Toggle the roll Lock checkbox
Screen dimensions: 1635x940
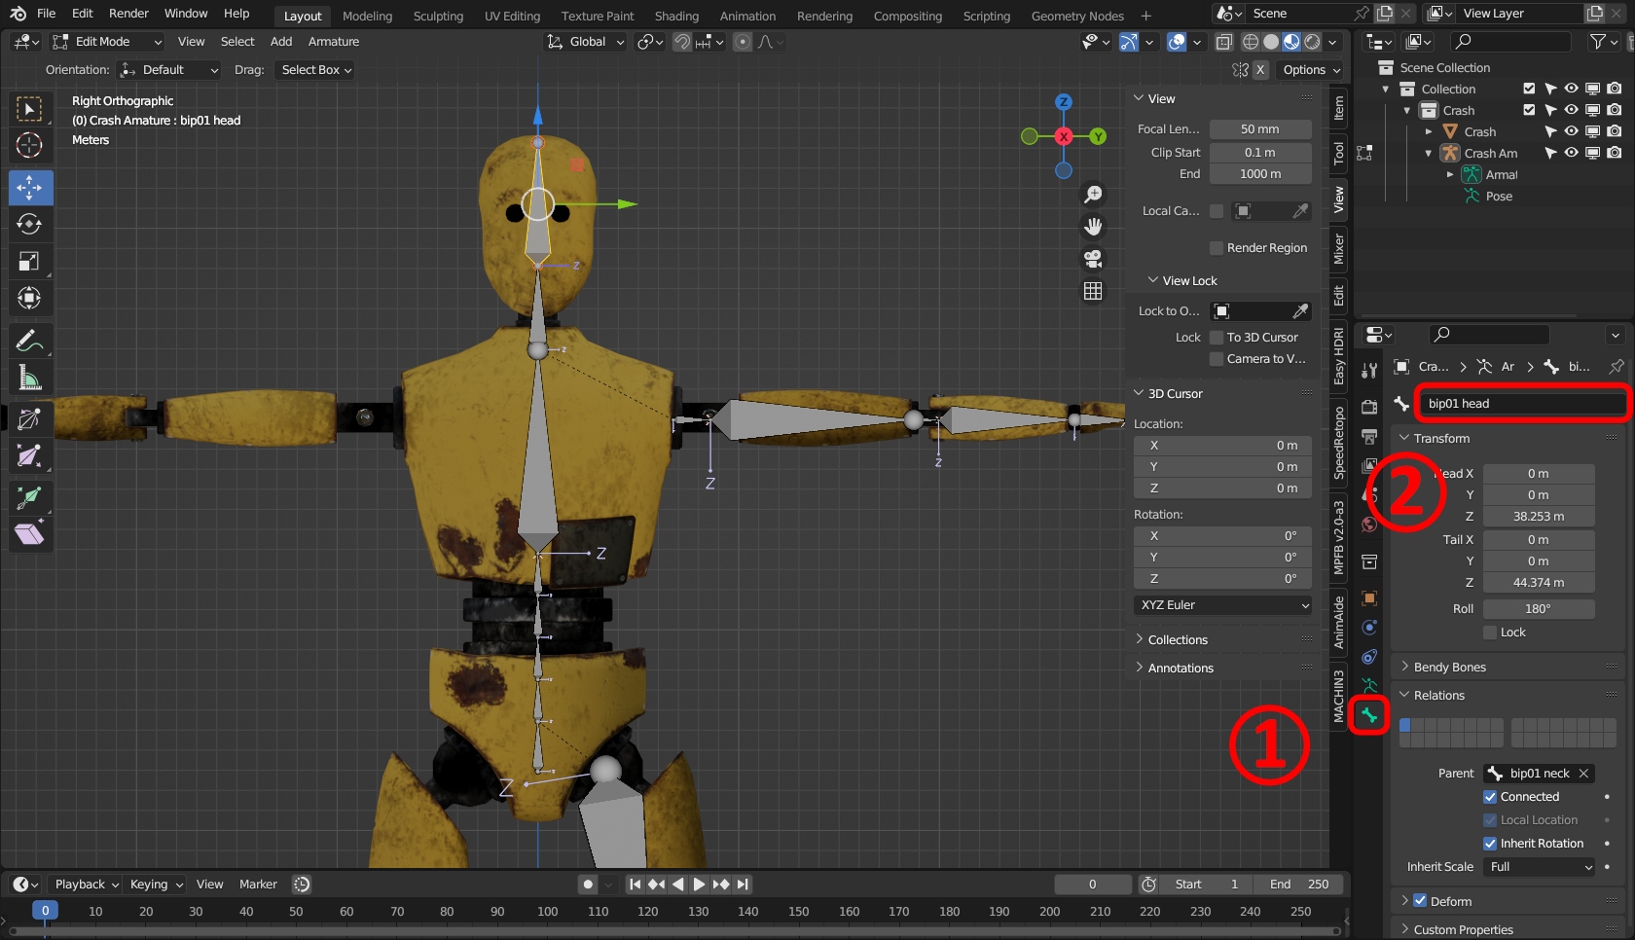(1490, 633)
